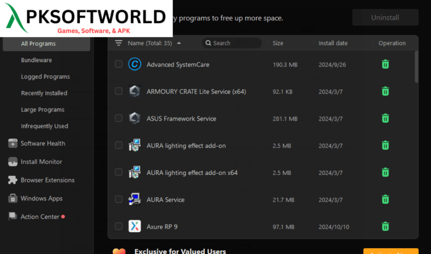The image size is (431, 254).
Task: Delete AURA lighting effect add-on 2024/3/7 non-x64 row trash
Action: click(x=386, y=145)
